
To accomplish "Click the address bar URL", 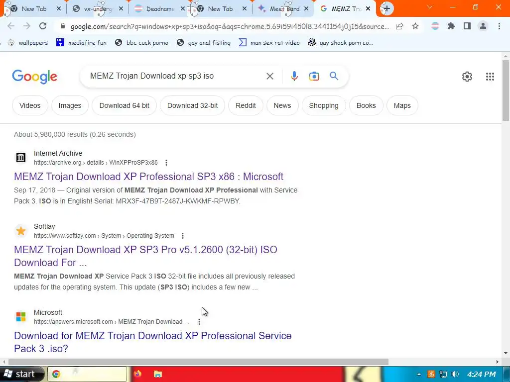I will tap(229, 27).
